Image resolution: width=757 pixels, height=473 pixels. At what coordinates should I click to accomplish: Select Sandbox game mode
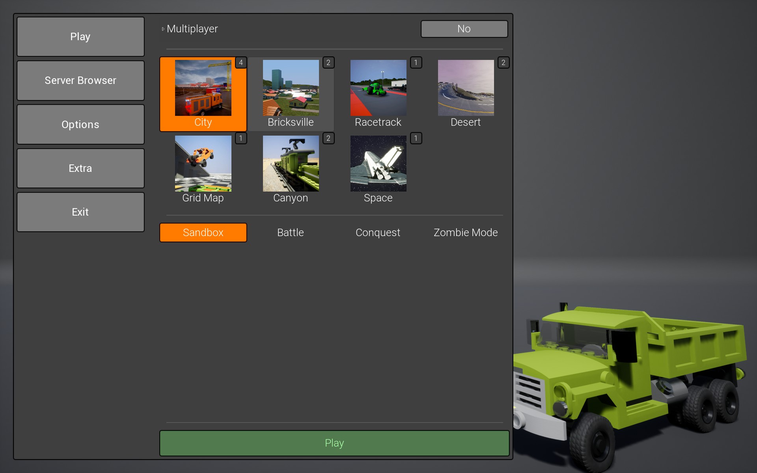coord(203,233)
